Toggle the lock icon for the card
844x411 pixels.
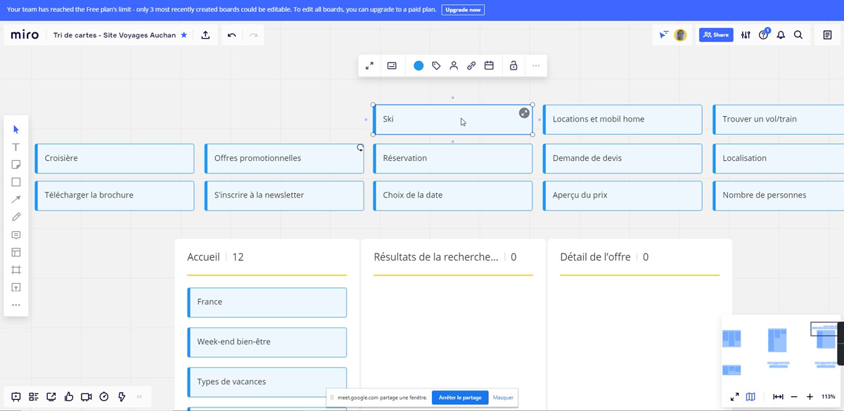(513, 65)
